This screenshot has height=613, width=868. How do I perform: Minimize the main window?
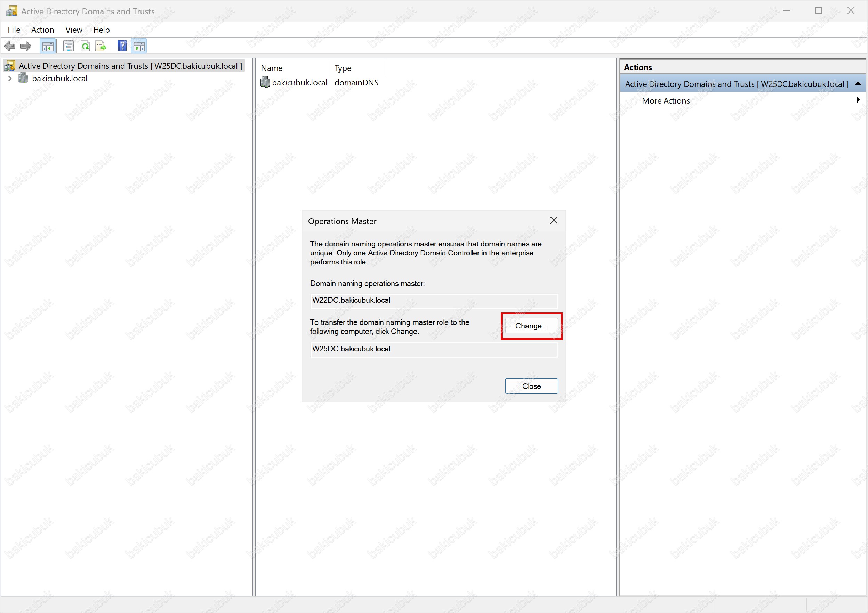[x=787, y=11]
